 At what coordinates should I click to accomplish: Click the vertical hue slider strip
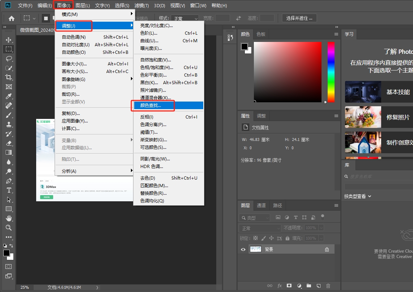tap(331, 72)
